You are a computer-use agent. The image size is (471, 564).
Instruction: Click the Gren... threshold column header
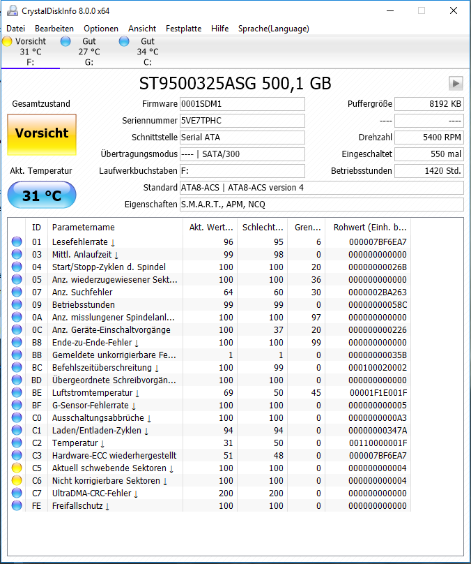[307, 228]
